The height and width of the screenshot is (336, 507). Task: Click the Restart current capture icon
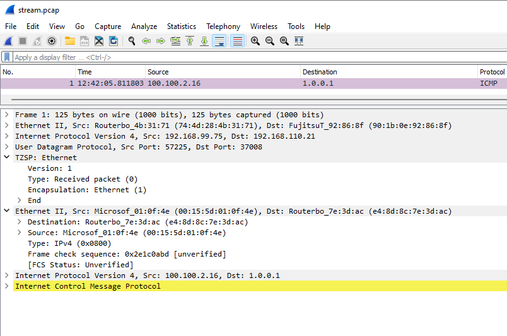click(37, 41)
